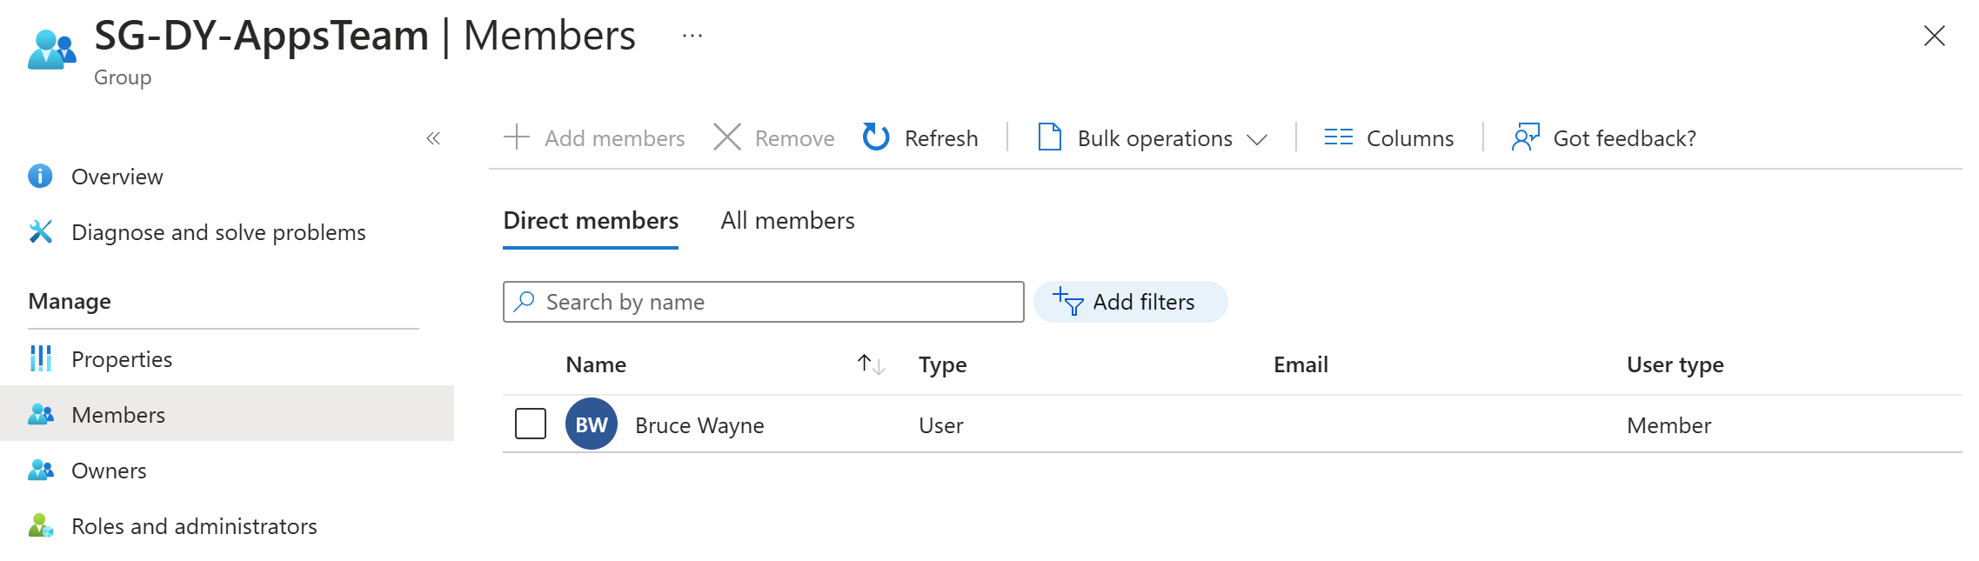The image size is (1979, 561).
Task: Select the Direct members tab
Action: pyautogui.click(x=591, y=221)
